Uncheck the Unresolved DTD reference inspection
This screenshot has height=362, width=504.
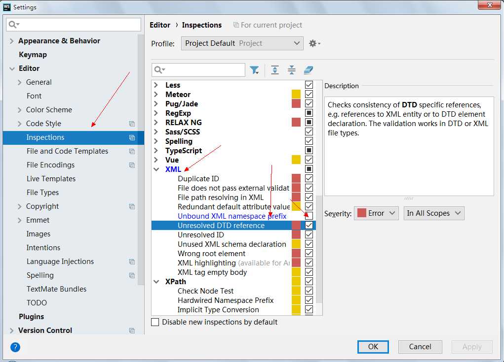(x=309, y=225)
